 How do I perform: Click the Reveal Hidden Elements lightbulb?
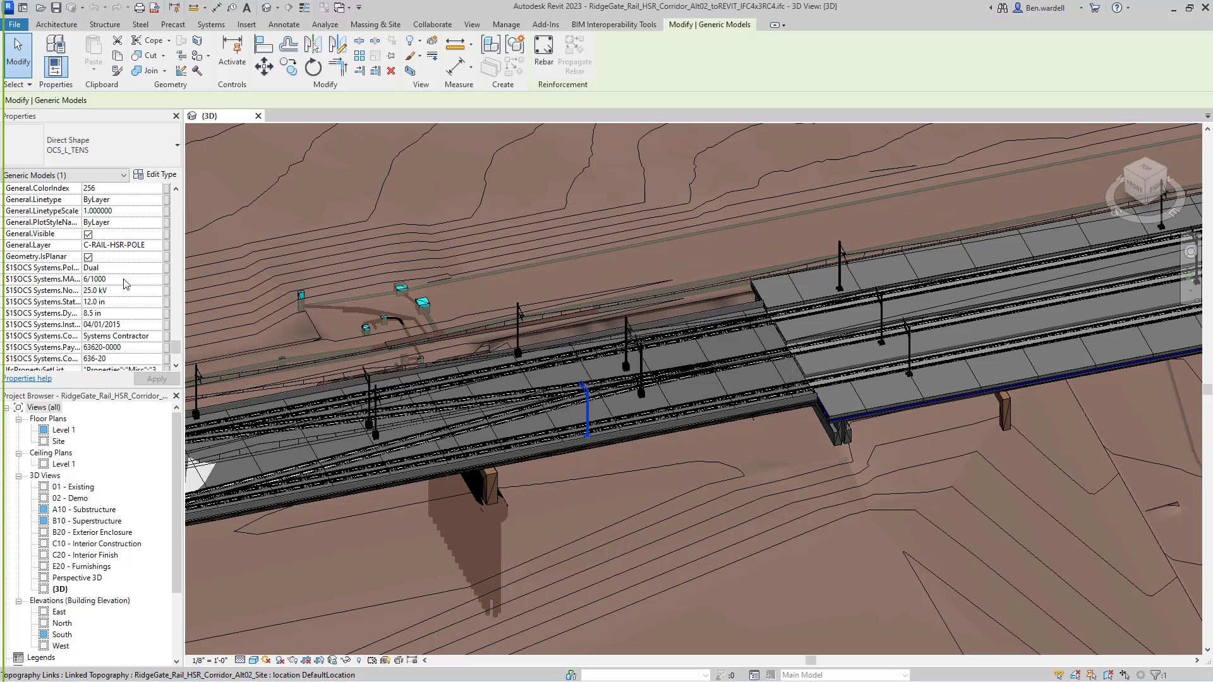click(359, 660)
